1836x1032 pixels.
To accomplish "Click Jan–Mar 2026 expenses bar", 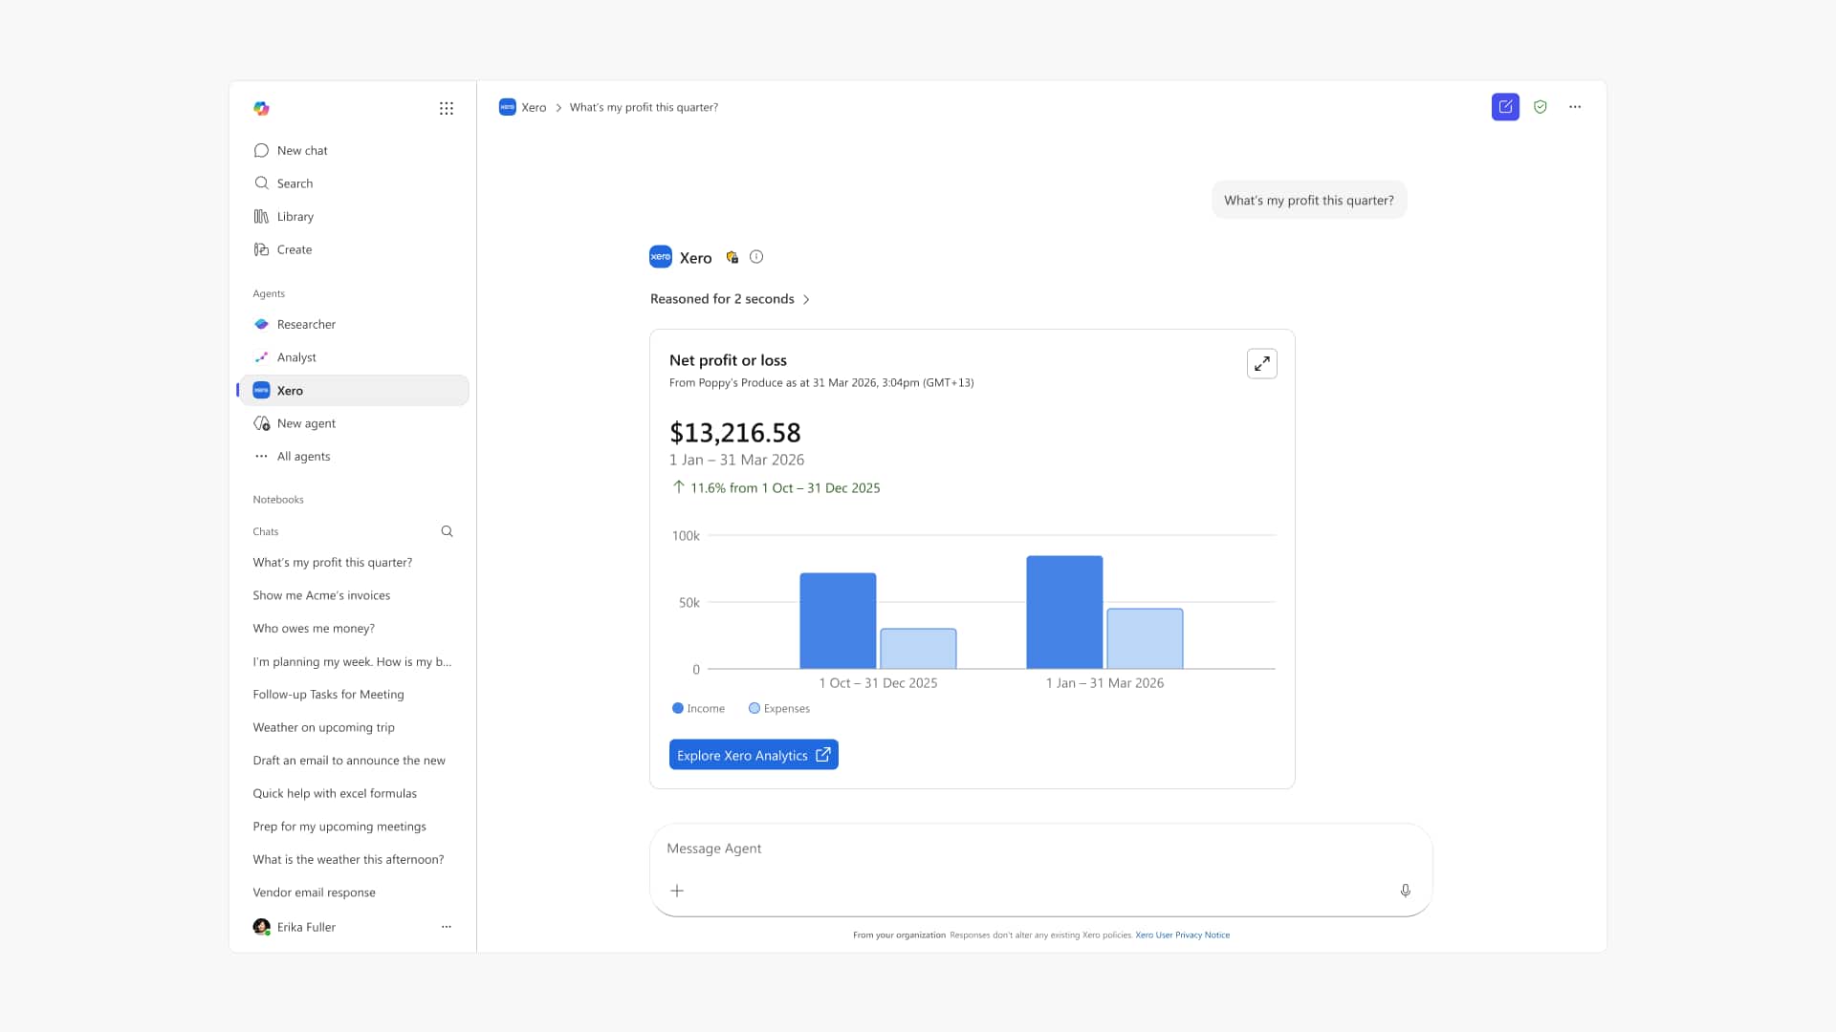I will point(1145,638).
